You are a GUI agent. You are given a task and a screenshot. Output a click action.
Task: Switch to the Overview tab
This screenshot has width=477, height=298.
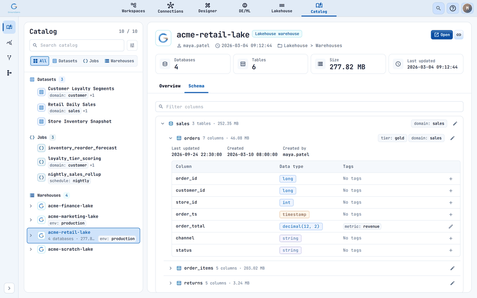[170, 86]
